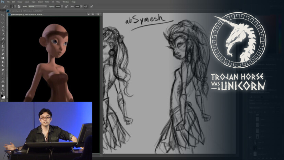Click the brush panel toggle button

coord(19,6)
